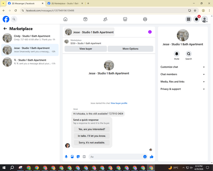Close the Marketplace browser tab
213x171 pixels.
click(x=82, y=3)
